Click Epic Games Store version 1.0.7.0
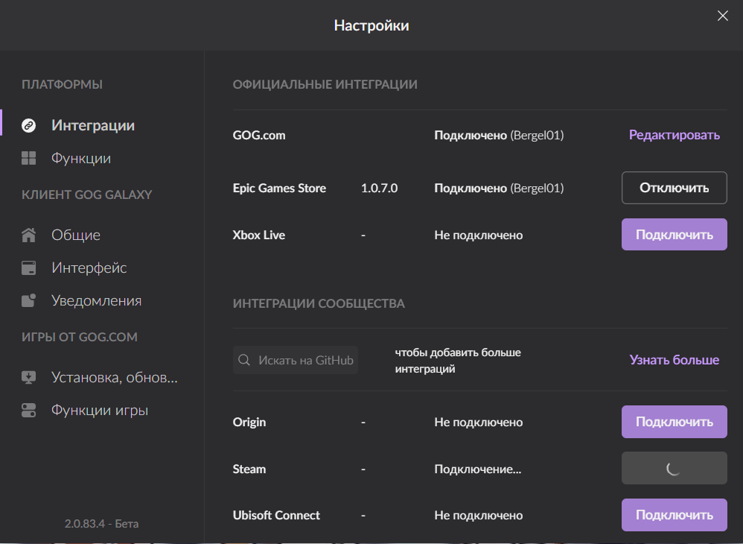This screenshot has height=544, width=743. tap(379, 189)
